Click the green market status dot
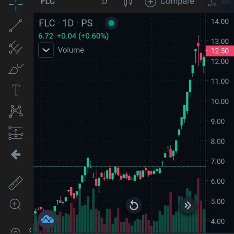Screen dimensions: 234x234 click(x=111, y=23)
